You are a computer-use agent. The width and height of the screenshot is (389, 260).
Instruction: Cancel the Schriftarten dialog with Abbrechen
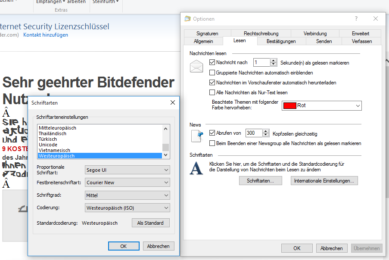[x=158, y=246]
